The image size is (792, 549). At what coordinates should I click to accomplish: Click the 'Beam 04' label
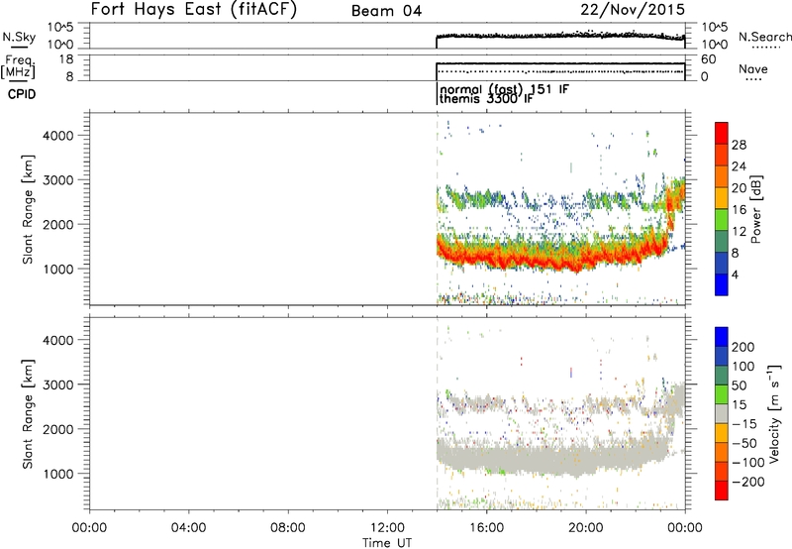[x=386, y=11]
